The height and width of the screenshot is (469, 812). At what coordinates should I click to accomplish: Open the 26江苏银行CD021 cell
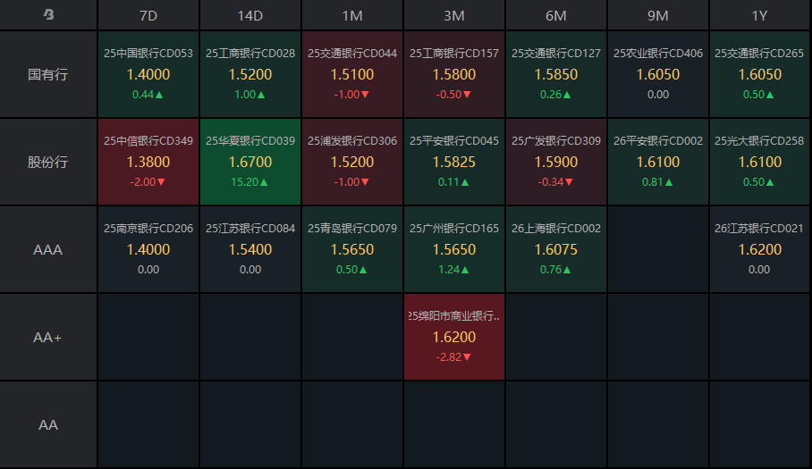(760, 250)
